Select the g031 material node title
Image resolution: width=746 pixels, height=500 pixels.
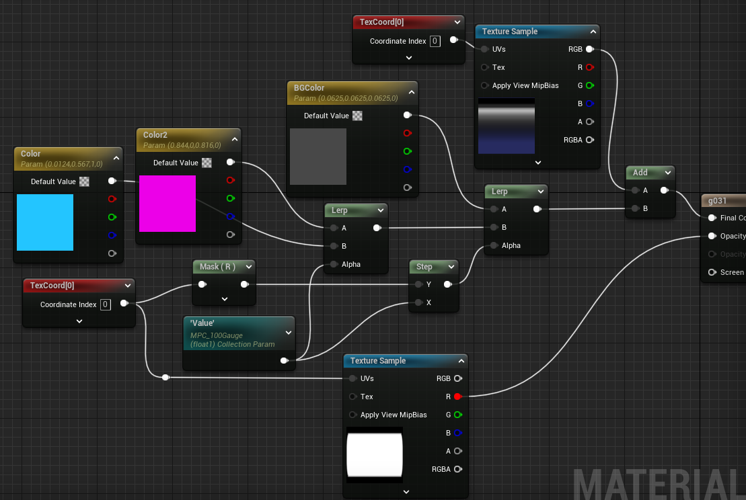click(x=717, y=200)
